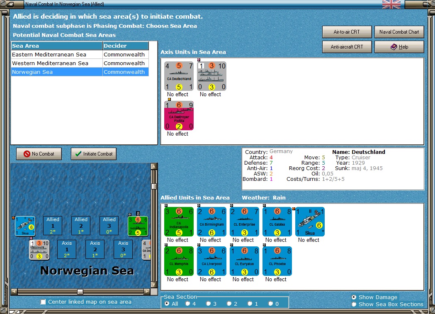Click Axis sea box section 3

point(123,249)
